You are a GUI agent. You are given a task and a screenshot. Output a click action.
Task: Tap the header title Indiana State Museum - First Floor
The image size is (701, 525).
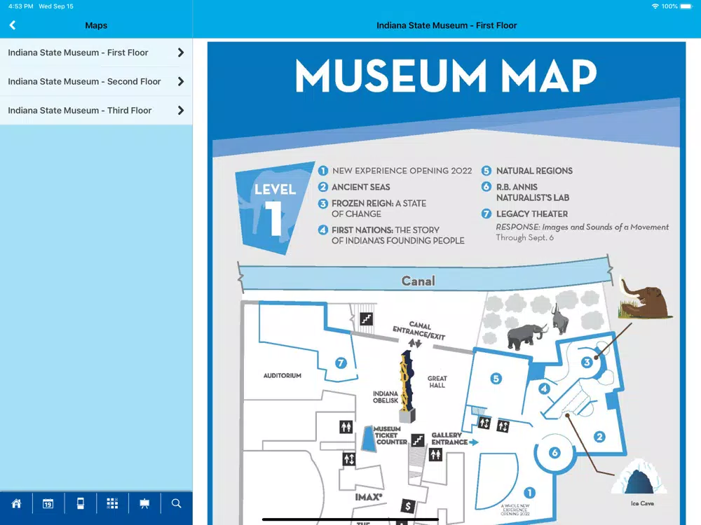pos(447,25)
